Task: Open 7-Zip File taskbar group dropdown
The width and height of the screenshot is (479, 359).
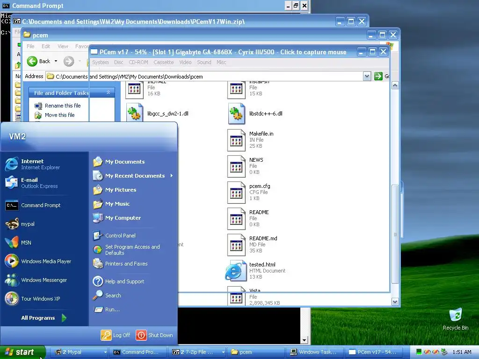Action: [223, 352]
